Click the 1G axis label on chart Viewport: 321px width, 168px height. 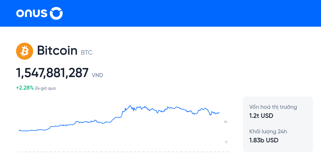[x=226, y=122]
